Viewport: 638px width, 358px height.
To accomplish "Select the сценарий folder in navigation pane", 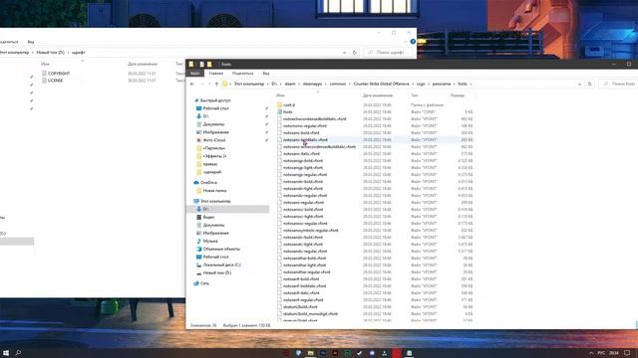I will [212, 172].
